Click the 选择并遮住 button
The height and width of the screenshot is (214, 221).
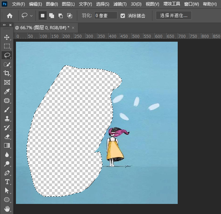[174, 16]
